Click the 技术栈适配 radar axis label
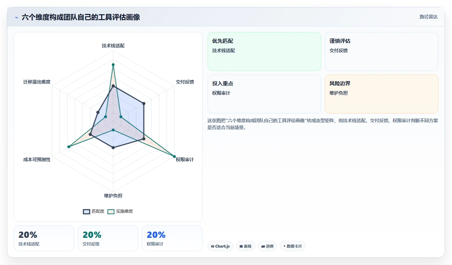Viewport: 452px width, 265px height. tap(113, 46)
